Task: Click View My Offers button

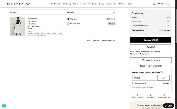Action: point(151,60)
